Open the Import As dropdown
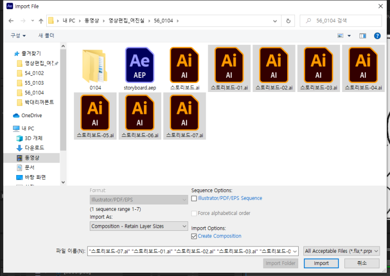This screenshot has height=276, width=390. 139,226
